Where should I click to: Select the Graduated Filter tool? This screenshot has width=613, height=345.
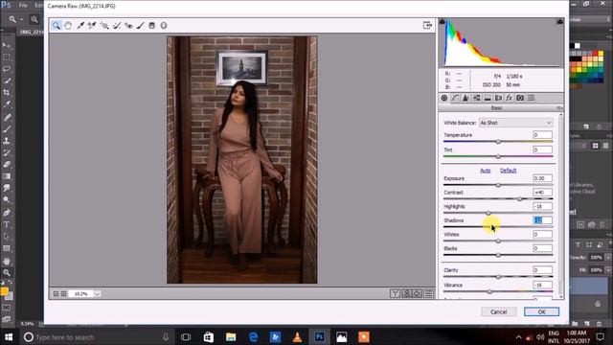click(152, 26)
